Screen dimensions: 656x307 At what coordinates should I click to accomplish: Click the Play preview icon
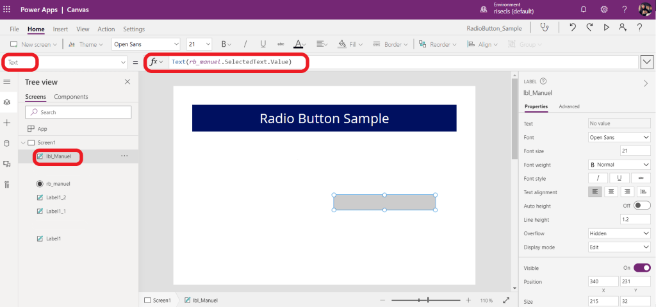[x=606, y=28]
